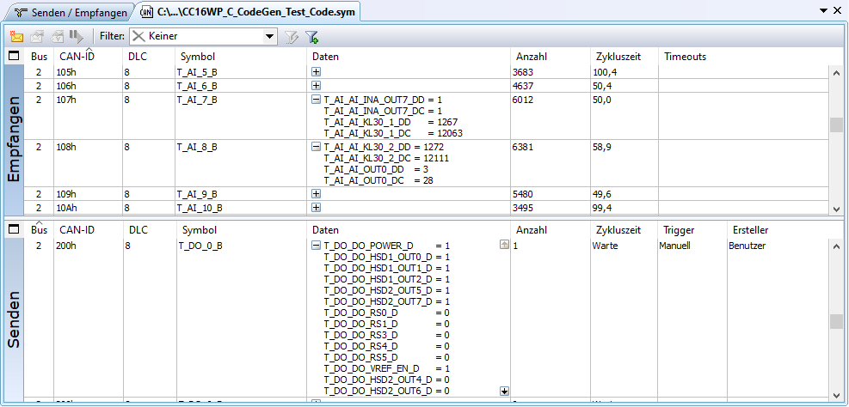
Task: Select the CC16WP_C_CodeGen_Test_Code.sym tab
Action: (x=248, y=11)
